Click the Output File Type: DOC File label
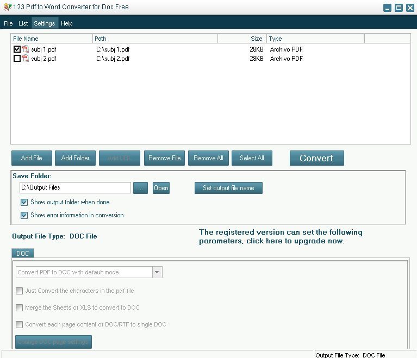Viewport: 417px width, 358px height. pyautogui.click(x=54, y=236)
